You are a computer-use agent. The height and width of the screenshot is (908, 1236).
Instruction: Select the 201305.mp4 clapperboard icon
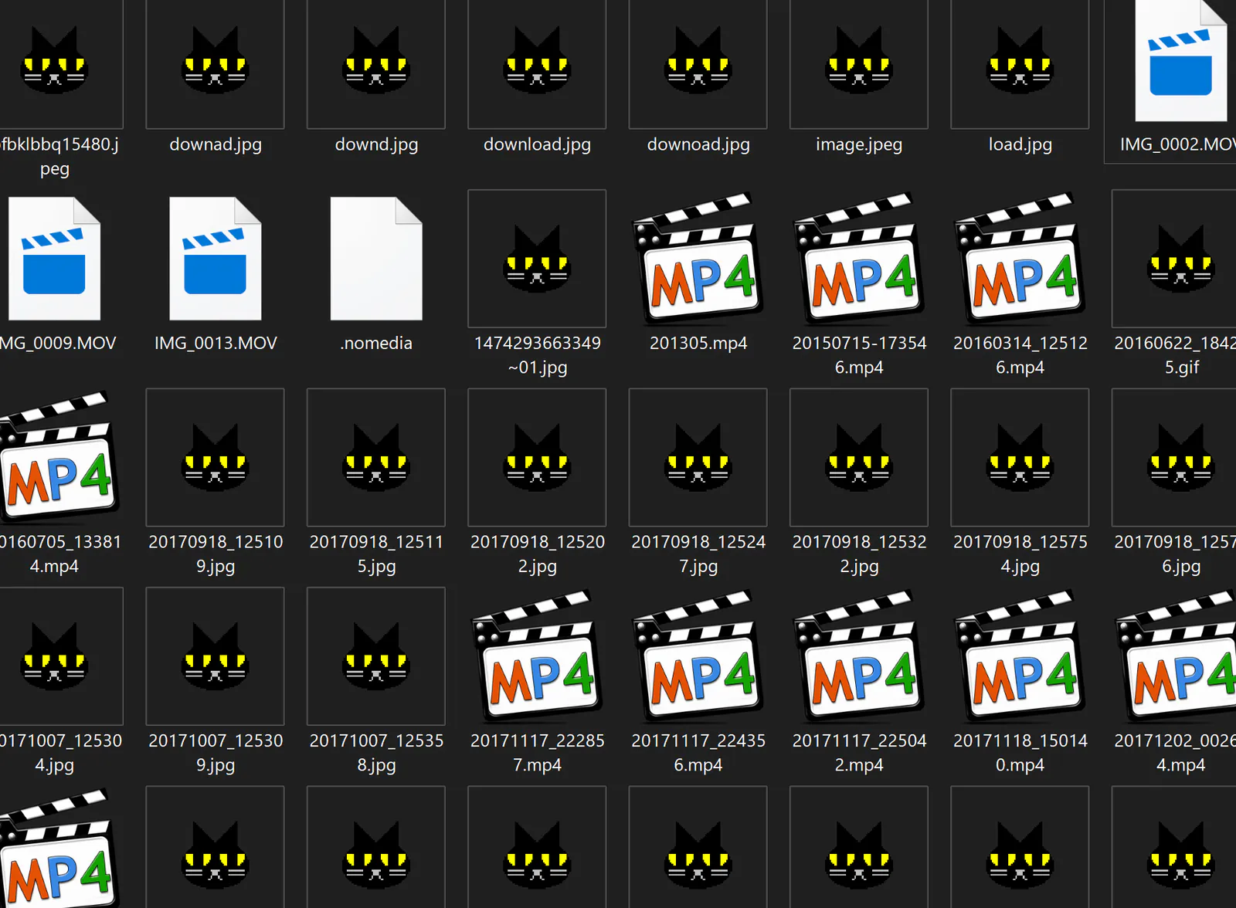point(698,259)
